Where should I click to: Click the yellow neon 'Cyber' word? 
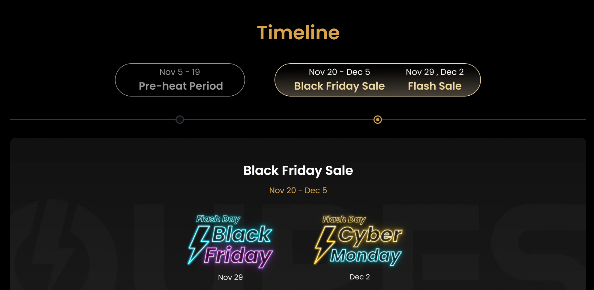(370, 235)
